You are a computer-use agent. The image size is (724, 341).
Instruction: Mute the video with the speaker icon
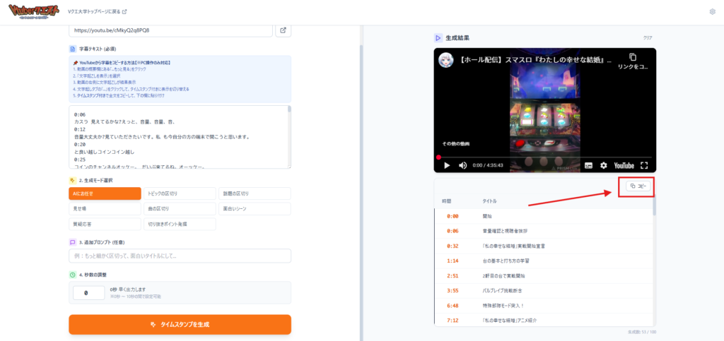(463, 165)
